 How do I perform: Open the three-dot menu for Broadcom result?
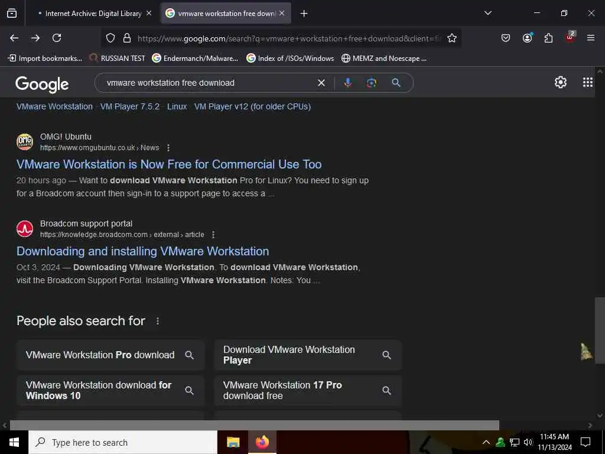click(213, 235)
